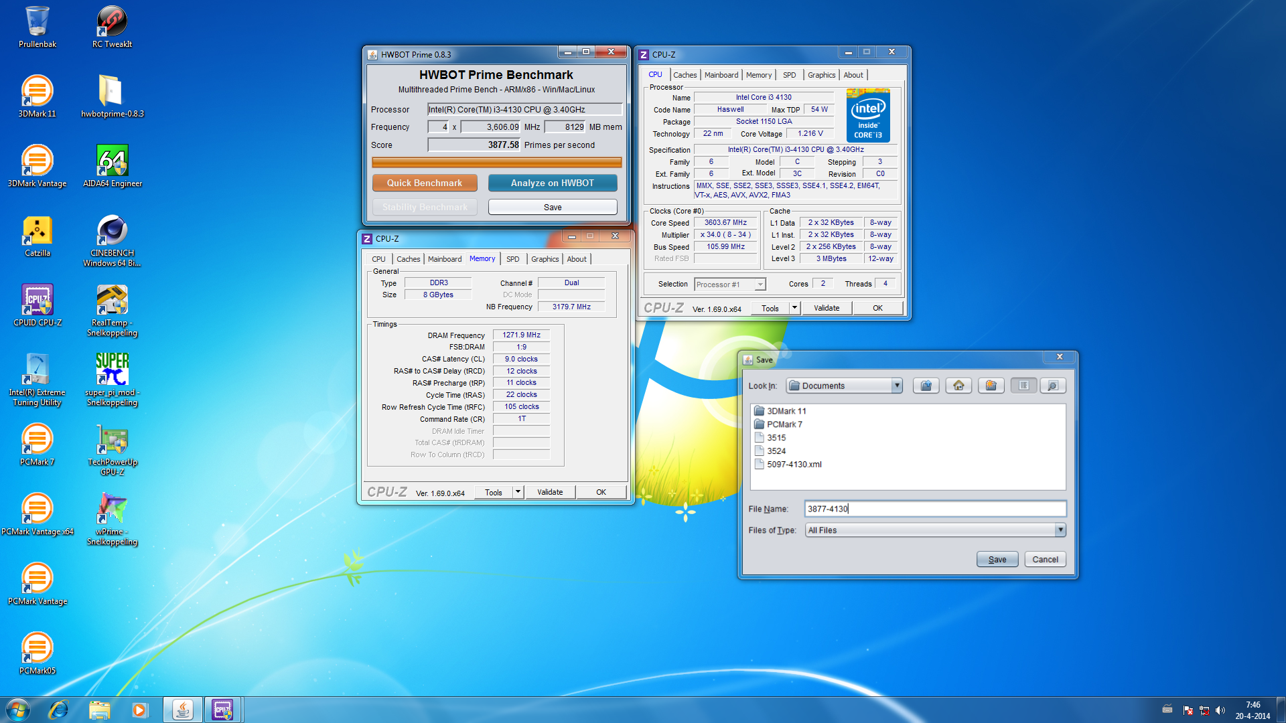Select PCMark Vantage x64 desktop icon
Screen dimensions: 1286x723
(38, 514)
